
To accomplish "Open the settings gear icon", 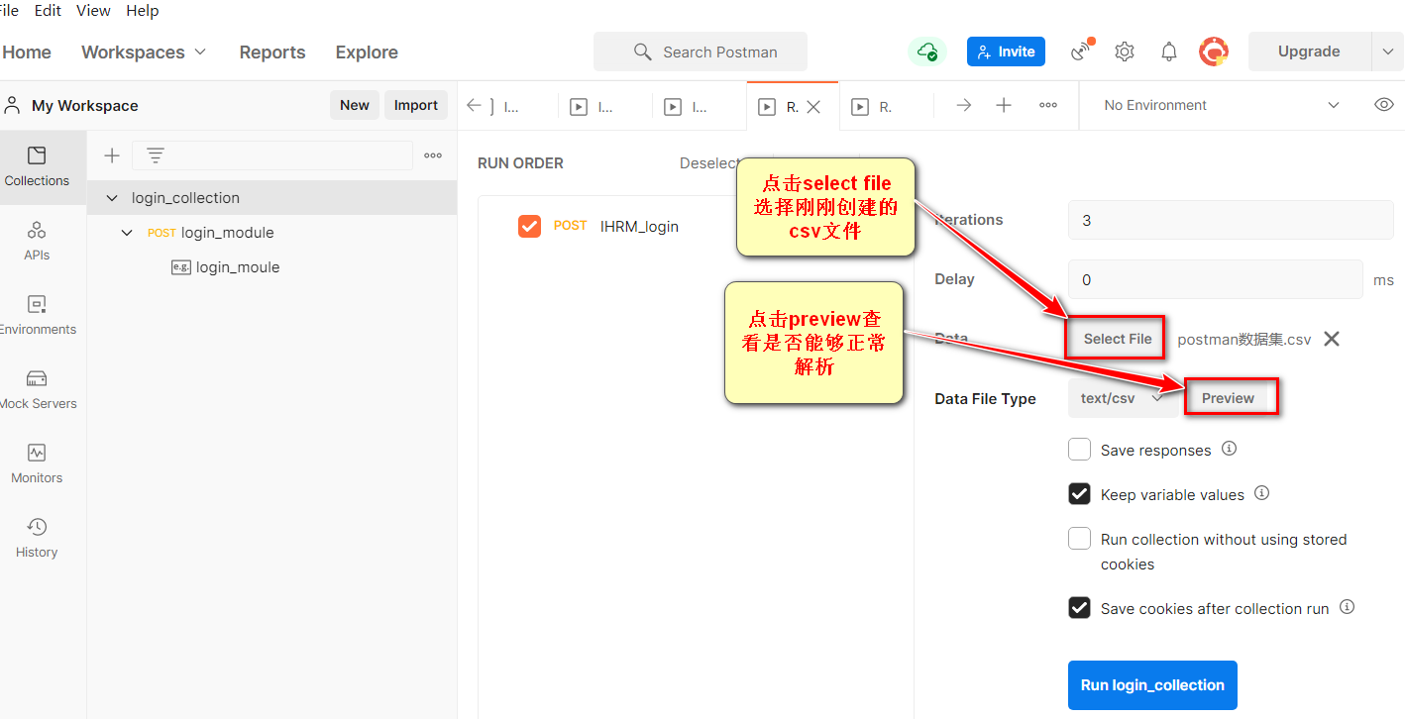I will [x=1125, y=51].
